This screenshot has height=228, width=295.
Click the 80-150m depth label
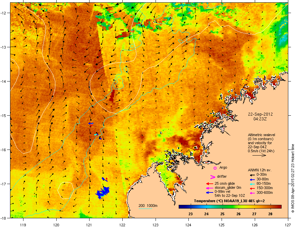tap(263, 183)
